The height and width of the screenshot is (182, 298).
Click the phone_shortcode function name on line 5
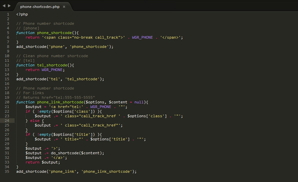[x=54, y=33]
